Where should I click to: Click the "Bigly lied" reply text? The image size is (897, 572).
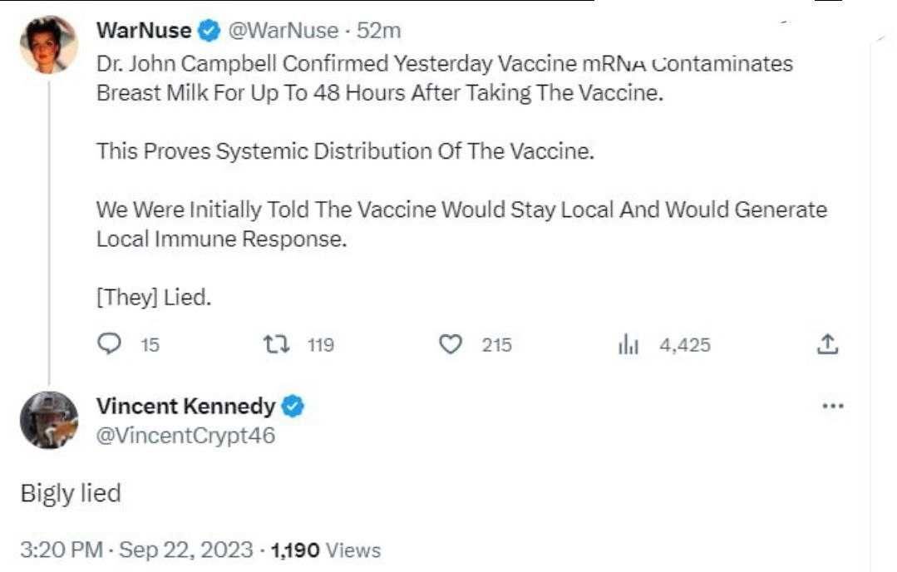71,493
